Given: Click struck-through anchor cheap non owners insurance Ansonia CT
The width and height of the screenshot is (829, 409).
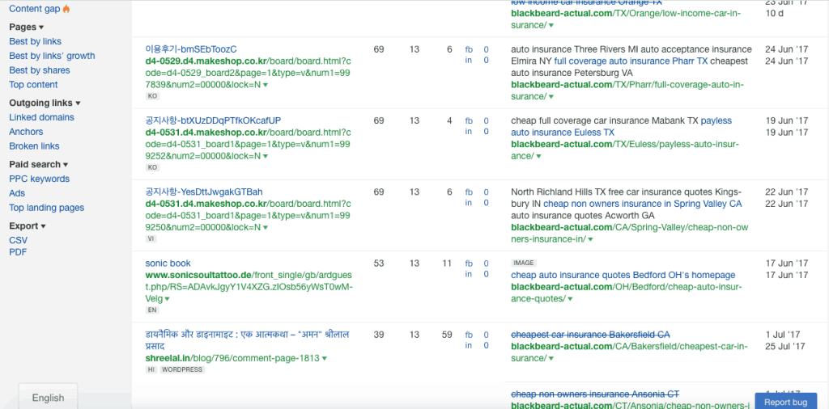Looking at the screenshot, I should click(595, 394).
